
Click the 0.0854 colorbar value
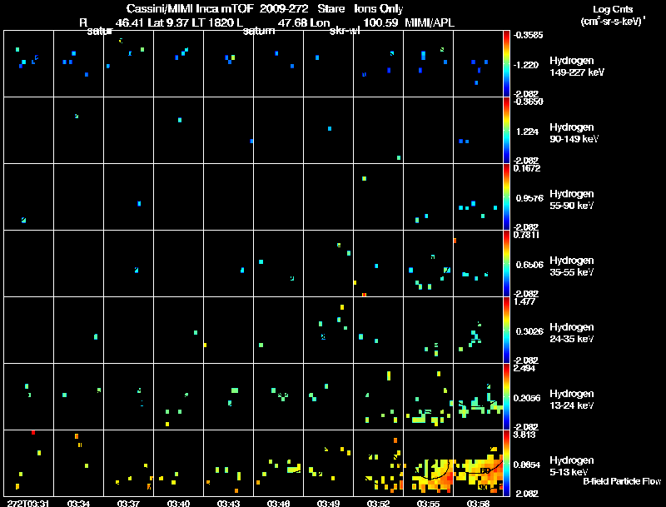pos(527,465)
